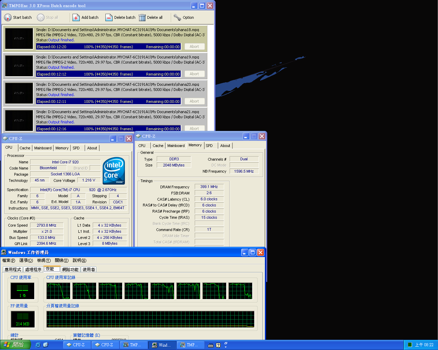This screenshot has width=438, height=350.
Task: Switch to the 使用者 tab in Task Manager
Action: pyautogui.click(x=89, y=269)
